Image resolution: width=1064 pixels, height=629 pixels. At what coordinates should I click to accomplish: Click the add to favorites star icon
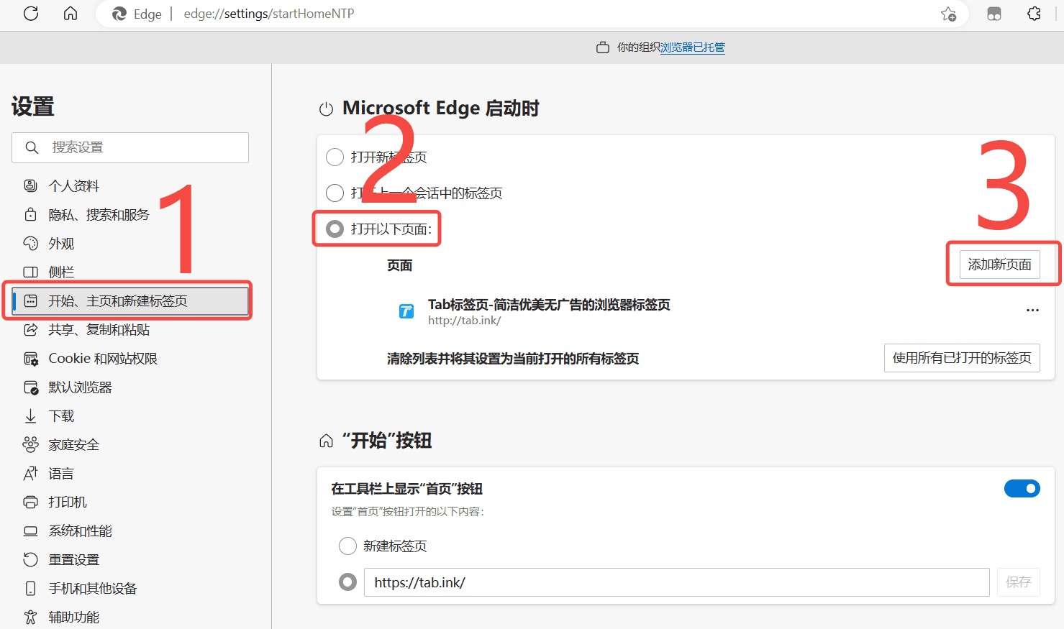pos(948,14)
